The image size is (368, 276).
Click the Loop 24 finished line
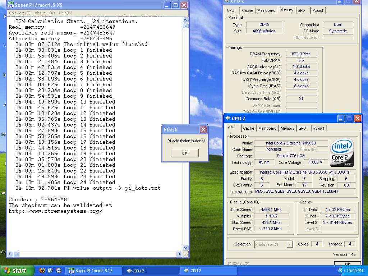click(65, 182)
